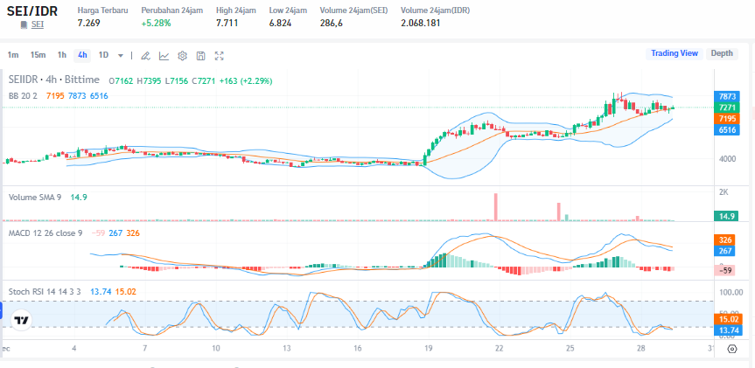Click the +5.28% 24-hour change value
This screenshot has height=368, width=755.
pos(156,23)
